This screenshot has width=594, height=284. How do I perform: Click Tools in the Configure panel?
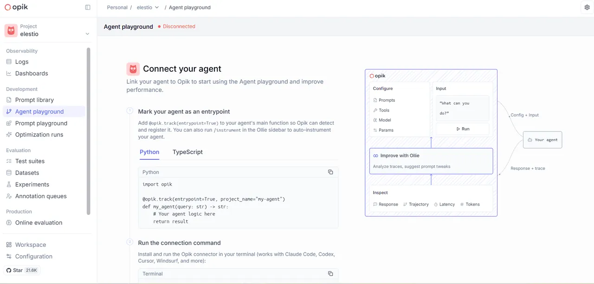pyautogui.click(x=381, y=110)
